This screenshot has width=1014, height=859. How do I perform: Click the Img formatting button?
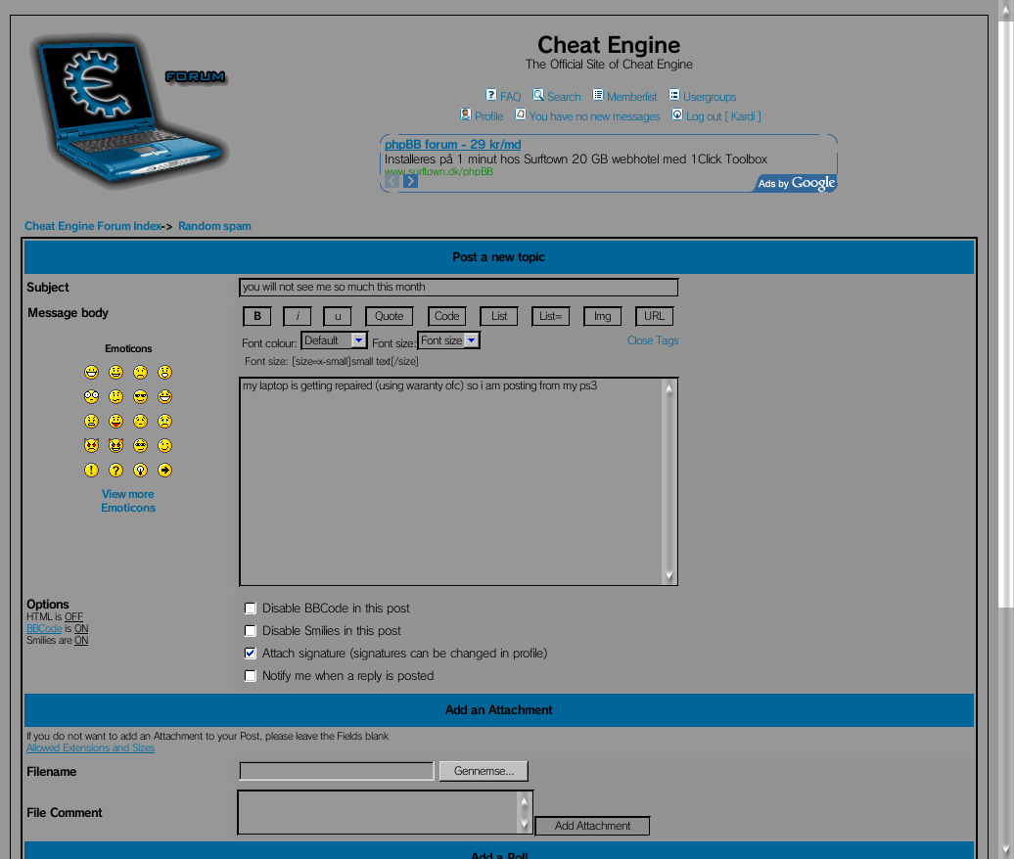602,316
